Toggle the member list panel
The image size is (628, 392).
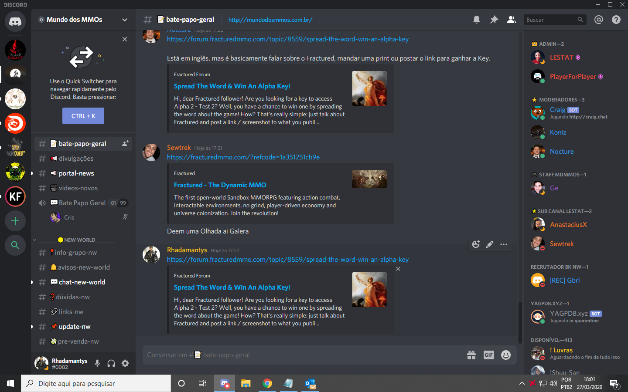pos(512,20)
